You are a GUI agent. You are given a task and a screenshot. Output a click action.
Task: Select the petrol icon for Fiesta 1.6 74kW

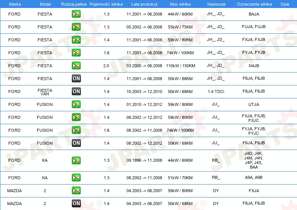pos(76,53)
